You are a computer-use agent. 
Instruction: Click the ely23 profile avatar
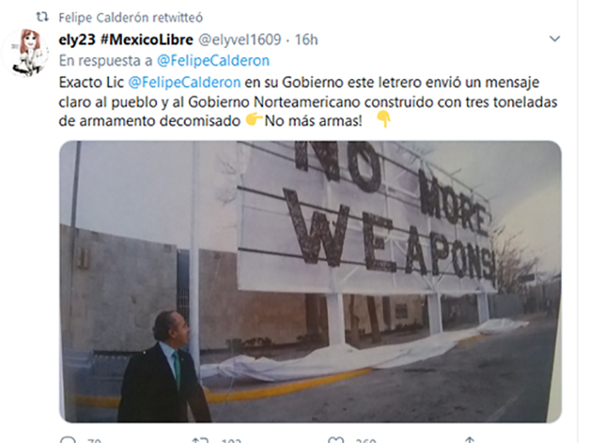[25, 53]
